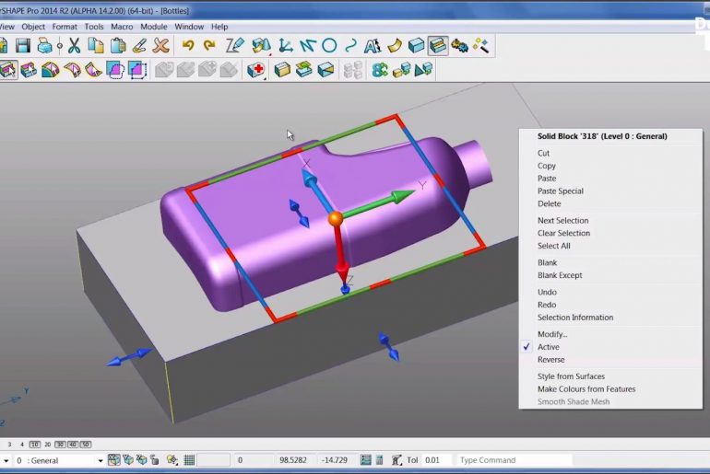This screenshot has height=474, width=710.
Task: Toggle the Active option in context menu
Action: pyautogui.click(x=549, y=347)
